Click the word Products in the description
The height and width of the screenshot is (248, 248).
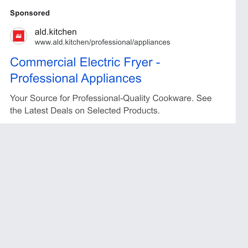(142, 111)
